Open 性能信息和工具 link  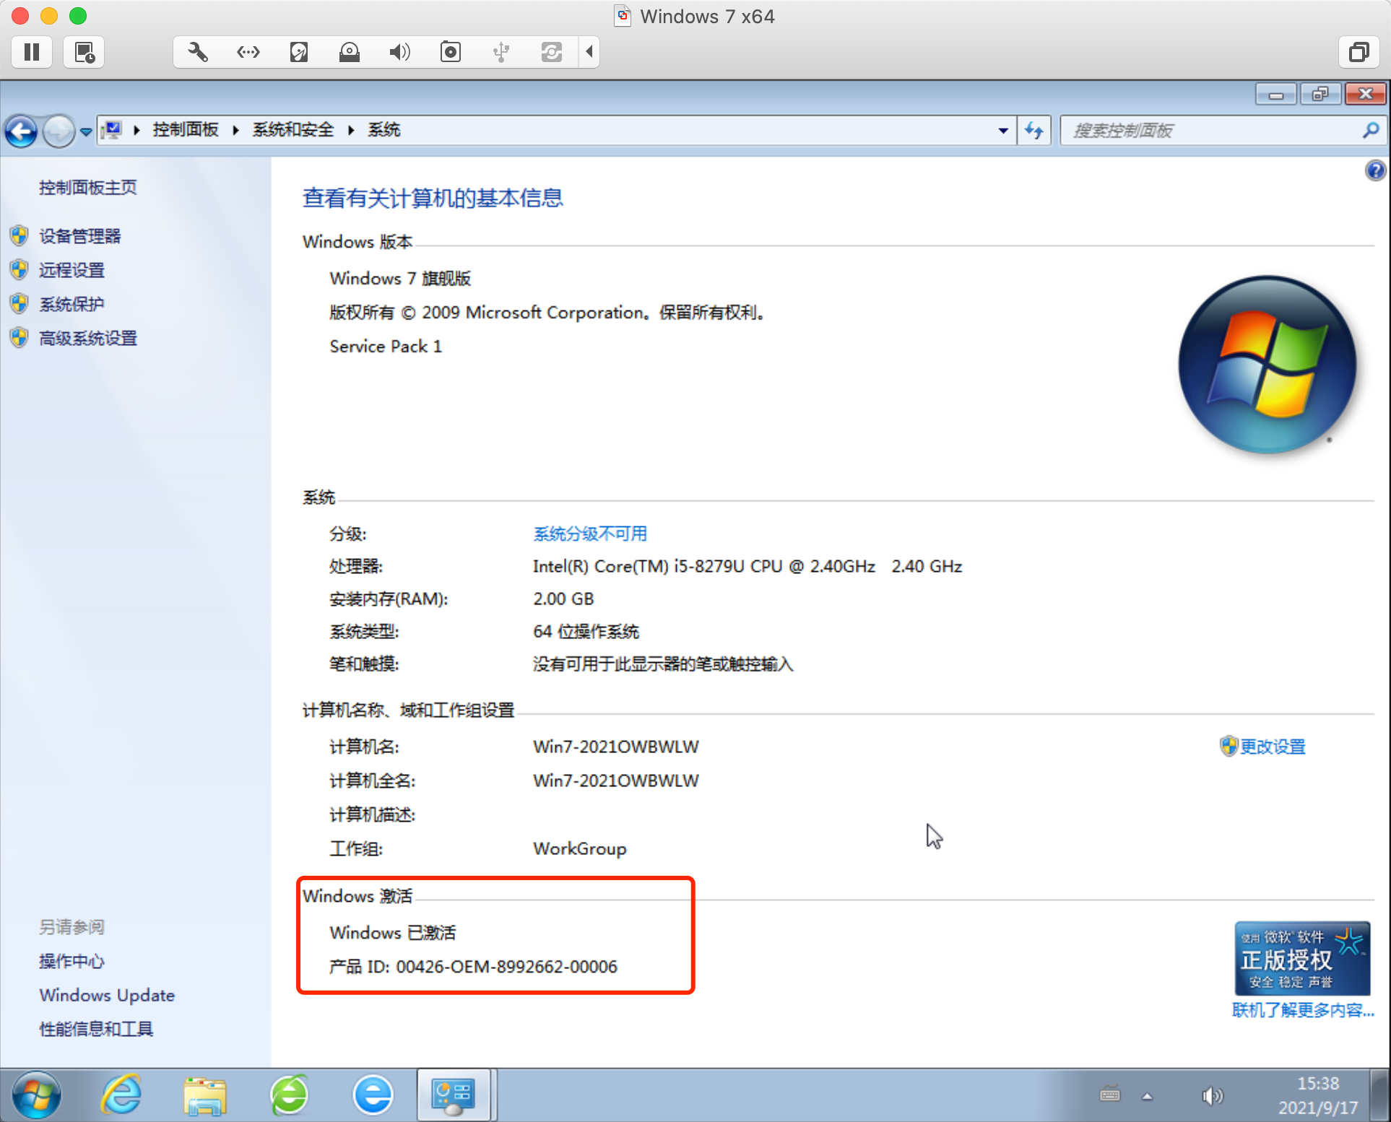tap(96, 1029)
